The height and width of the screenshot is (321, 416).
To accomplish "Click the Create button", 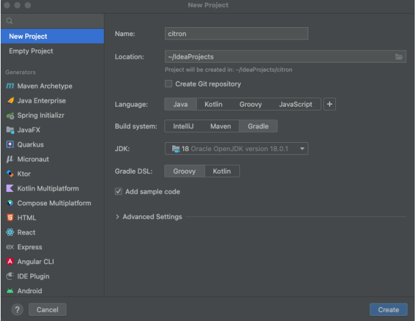I will point(388,309).
